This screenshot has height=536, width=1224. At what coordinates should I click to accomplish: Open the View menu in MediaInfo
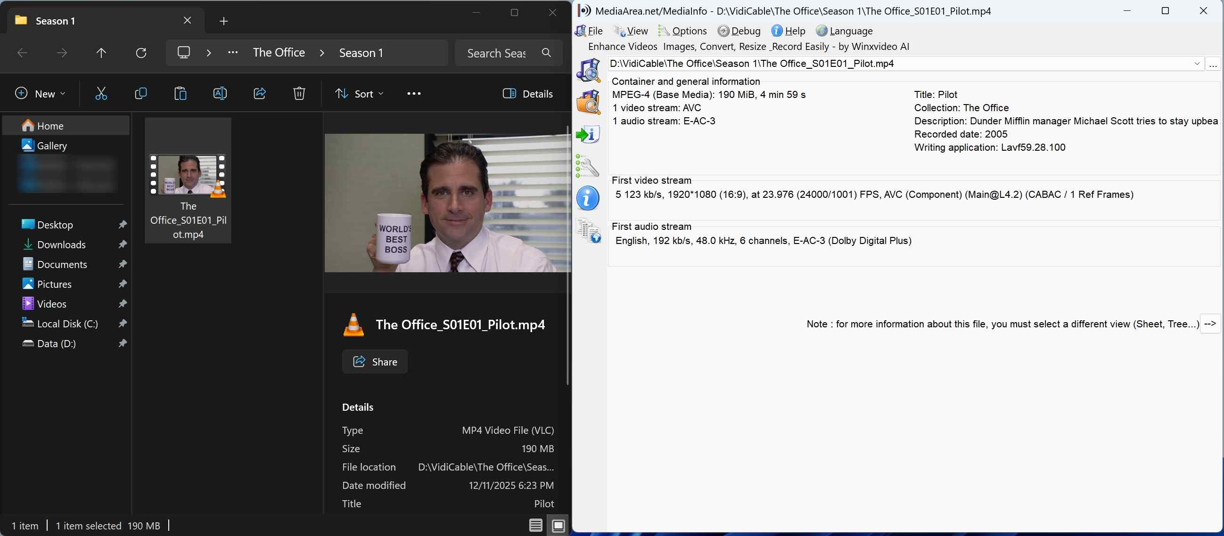click(x=635, y=31)
